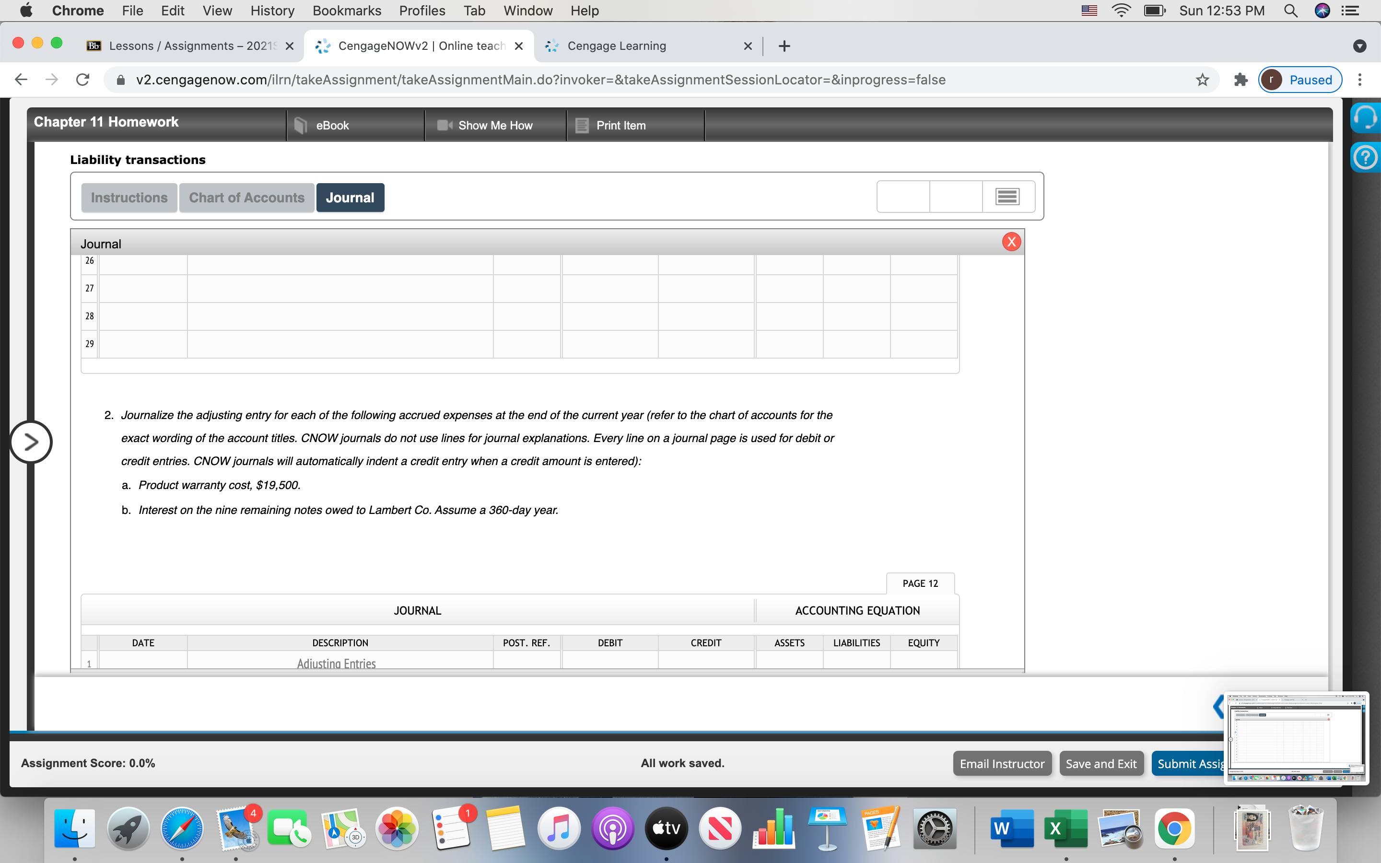Bookmark the page using the star icon
The width and height of the screenshot is (1381, 863).
click(1202, 80)
